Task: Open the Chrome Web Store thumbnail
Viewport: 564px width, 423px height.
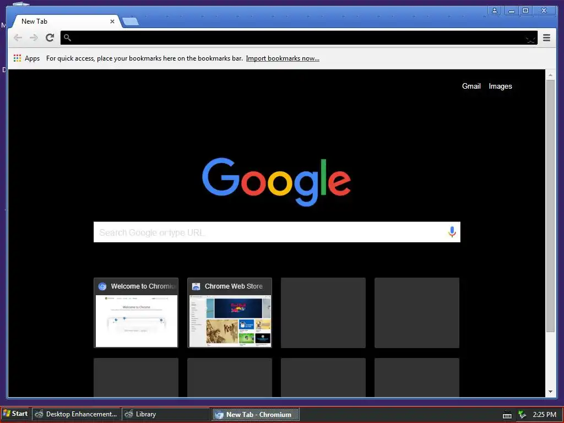Action: tap(230, 313)
